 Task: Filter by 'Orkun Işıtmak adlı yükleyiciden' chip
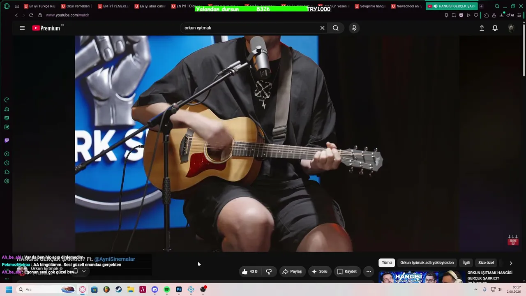point(427,263)
